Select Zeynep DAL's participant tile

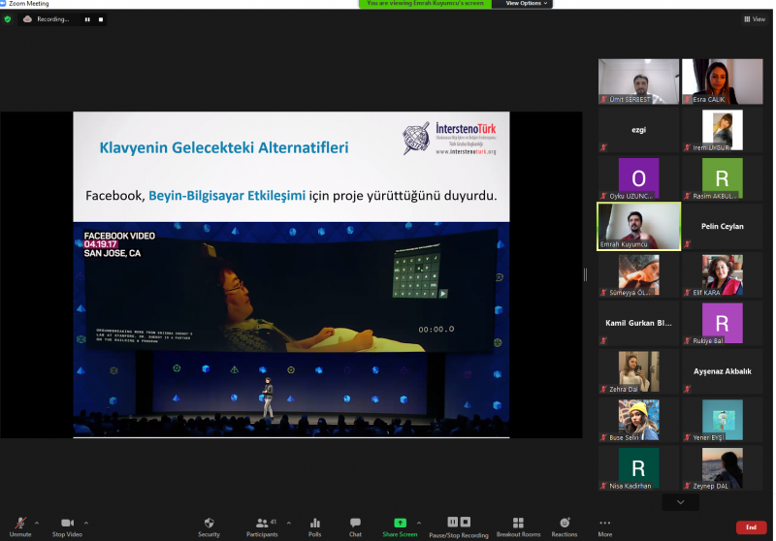coord(722,468)
